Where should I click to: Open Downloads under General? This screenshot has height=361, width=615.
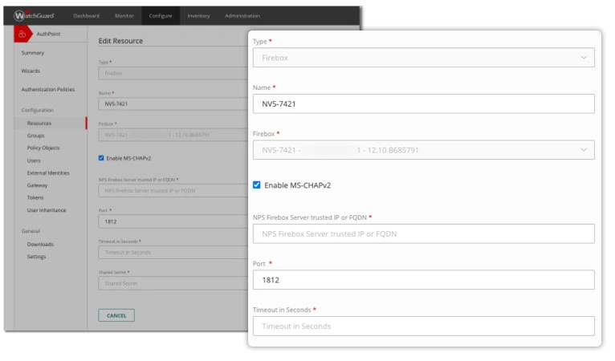coord(40,244)
